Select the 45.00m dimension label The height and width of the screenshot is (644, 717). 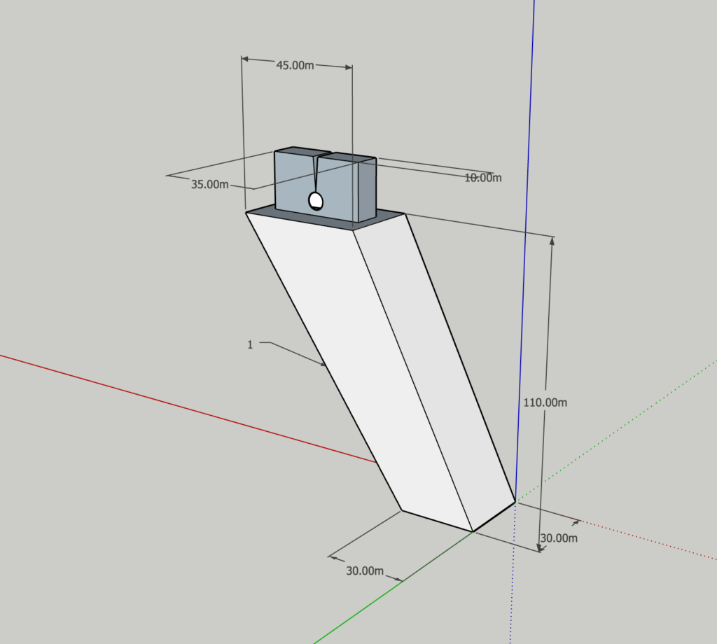coord(295,65)
